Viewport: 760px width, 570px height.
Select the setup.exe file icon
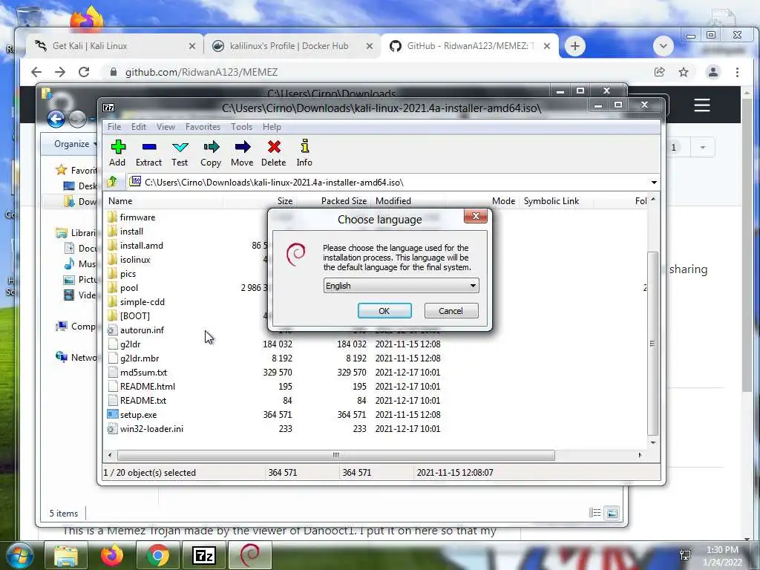point(113,414)
